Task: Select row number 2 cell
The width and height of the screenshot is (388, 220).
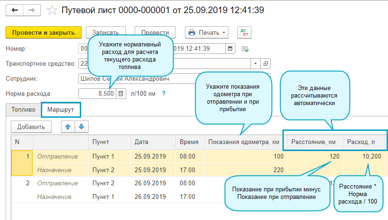Action: click(x=22, y=190)
